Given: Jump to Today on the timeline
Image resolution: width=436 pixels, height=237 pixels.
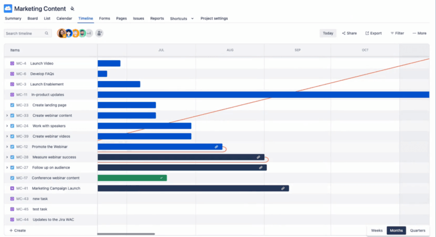Looking at the screenshot, I should click(328, 33).
